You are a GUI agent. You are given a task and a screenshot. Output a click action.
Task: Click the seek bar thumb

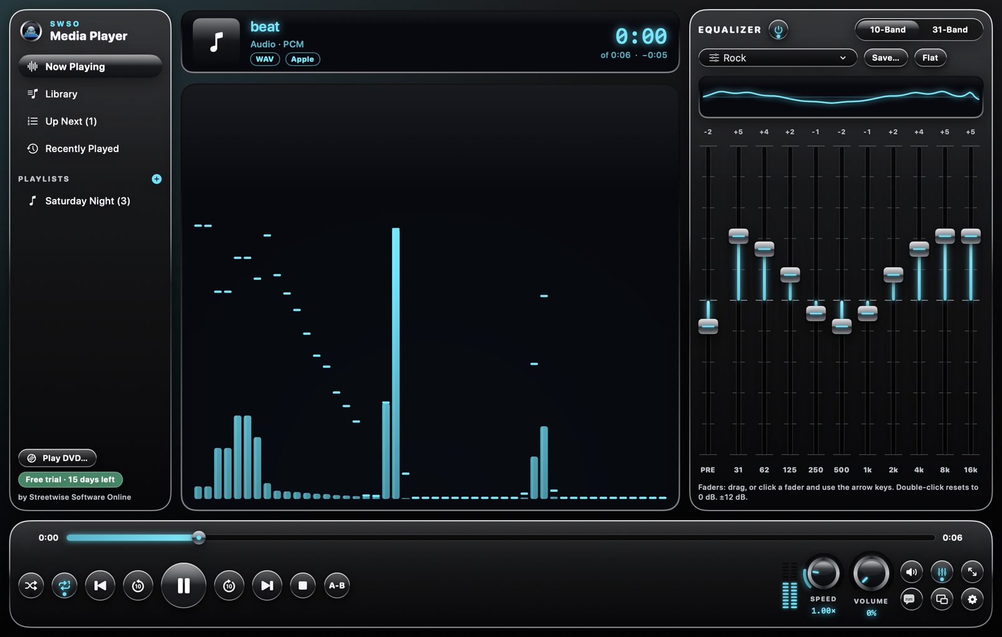click(x=199, y=538)
